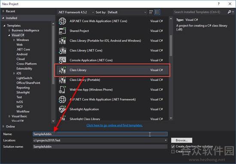Select the LightSwitch category
Image resolution: width=236 pixels, height=164 pixels.
(24, 78)
